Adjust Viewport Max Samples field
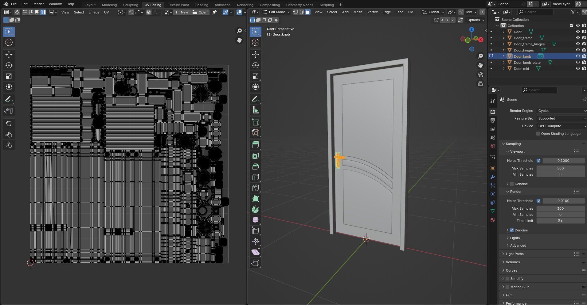This screenshot has width=587, height=305. [x=560, y=168]
